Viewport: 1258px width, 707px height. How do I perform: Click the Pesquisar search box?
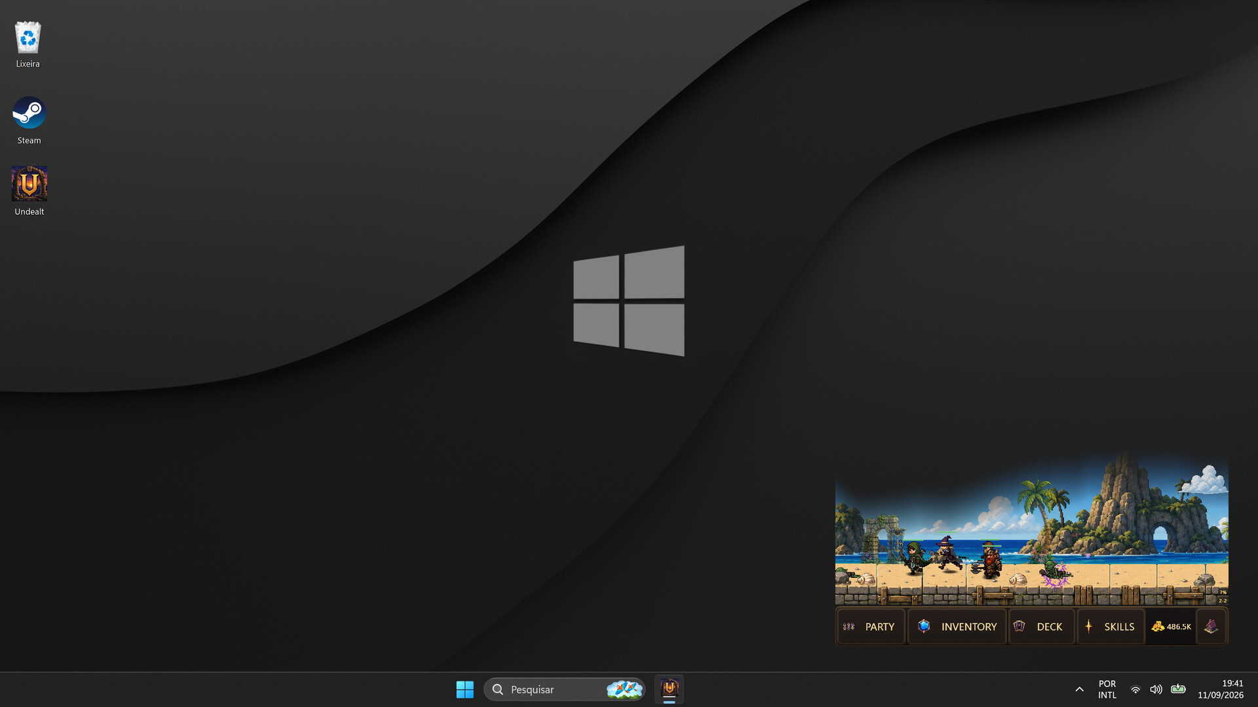tap(564, 689)
